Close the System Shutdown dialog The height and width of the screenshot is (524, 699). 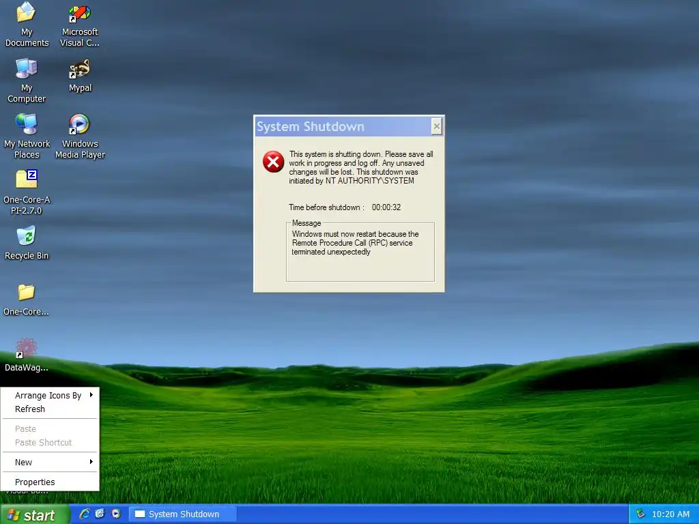coord(437,126)
